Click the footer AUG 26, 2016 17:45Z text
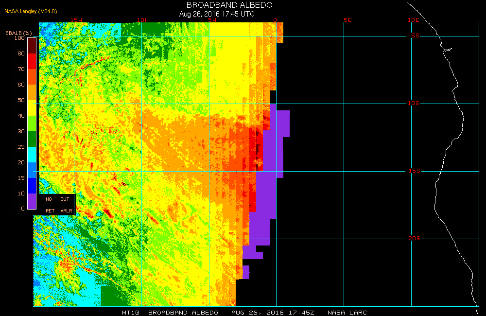Image resolution: width=486 pixels, height=316 pixels. click(273, 313)
